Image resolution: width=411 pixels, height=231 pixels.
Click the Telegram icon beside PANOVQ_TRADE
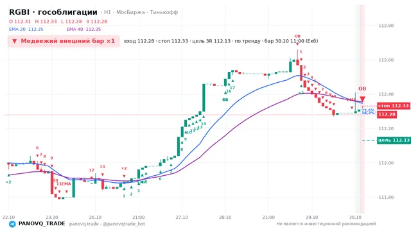click(12, 224)
